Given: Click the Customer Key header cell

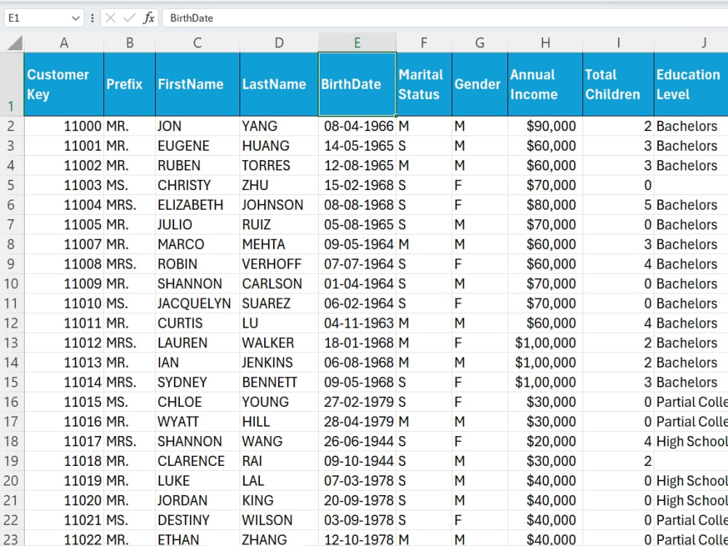Looking at the screenshot, I should point(63,84).
